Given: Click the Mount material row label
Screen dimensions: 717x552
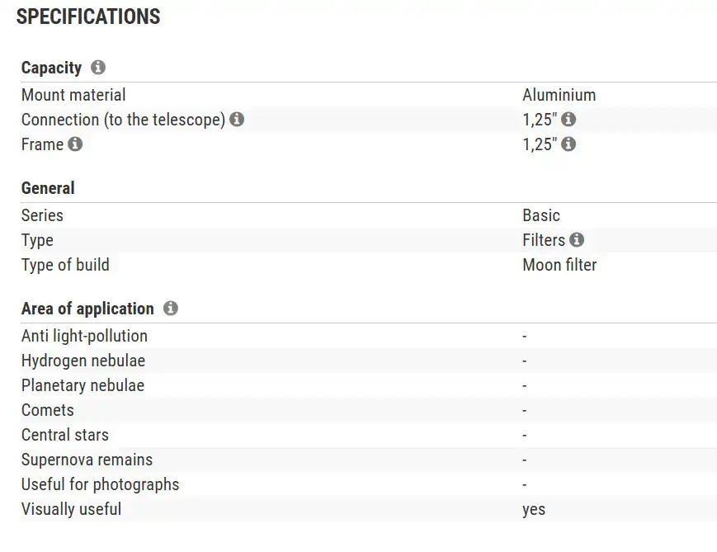Looking at the screenshot, I should [73, 95].
